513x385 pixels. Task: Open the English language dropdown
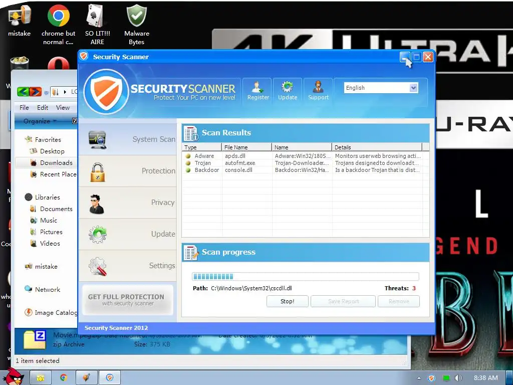point(413,88)
